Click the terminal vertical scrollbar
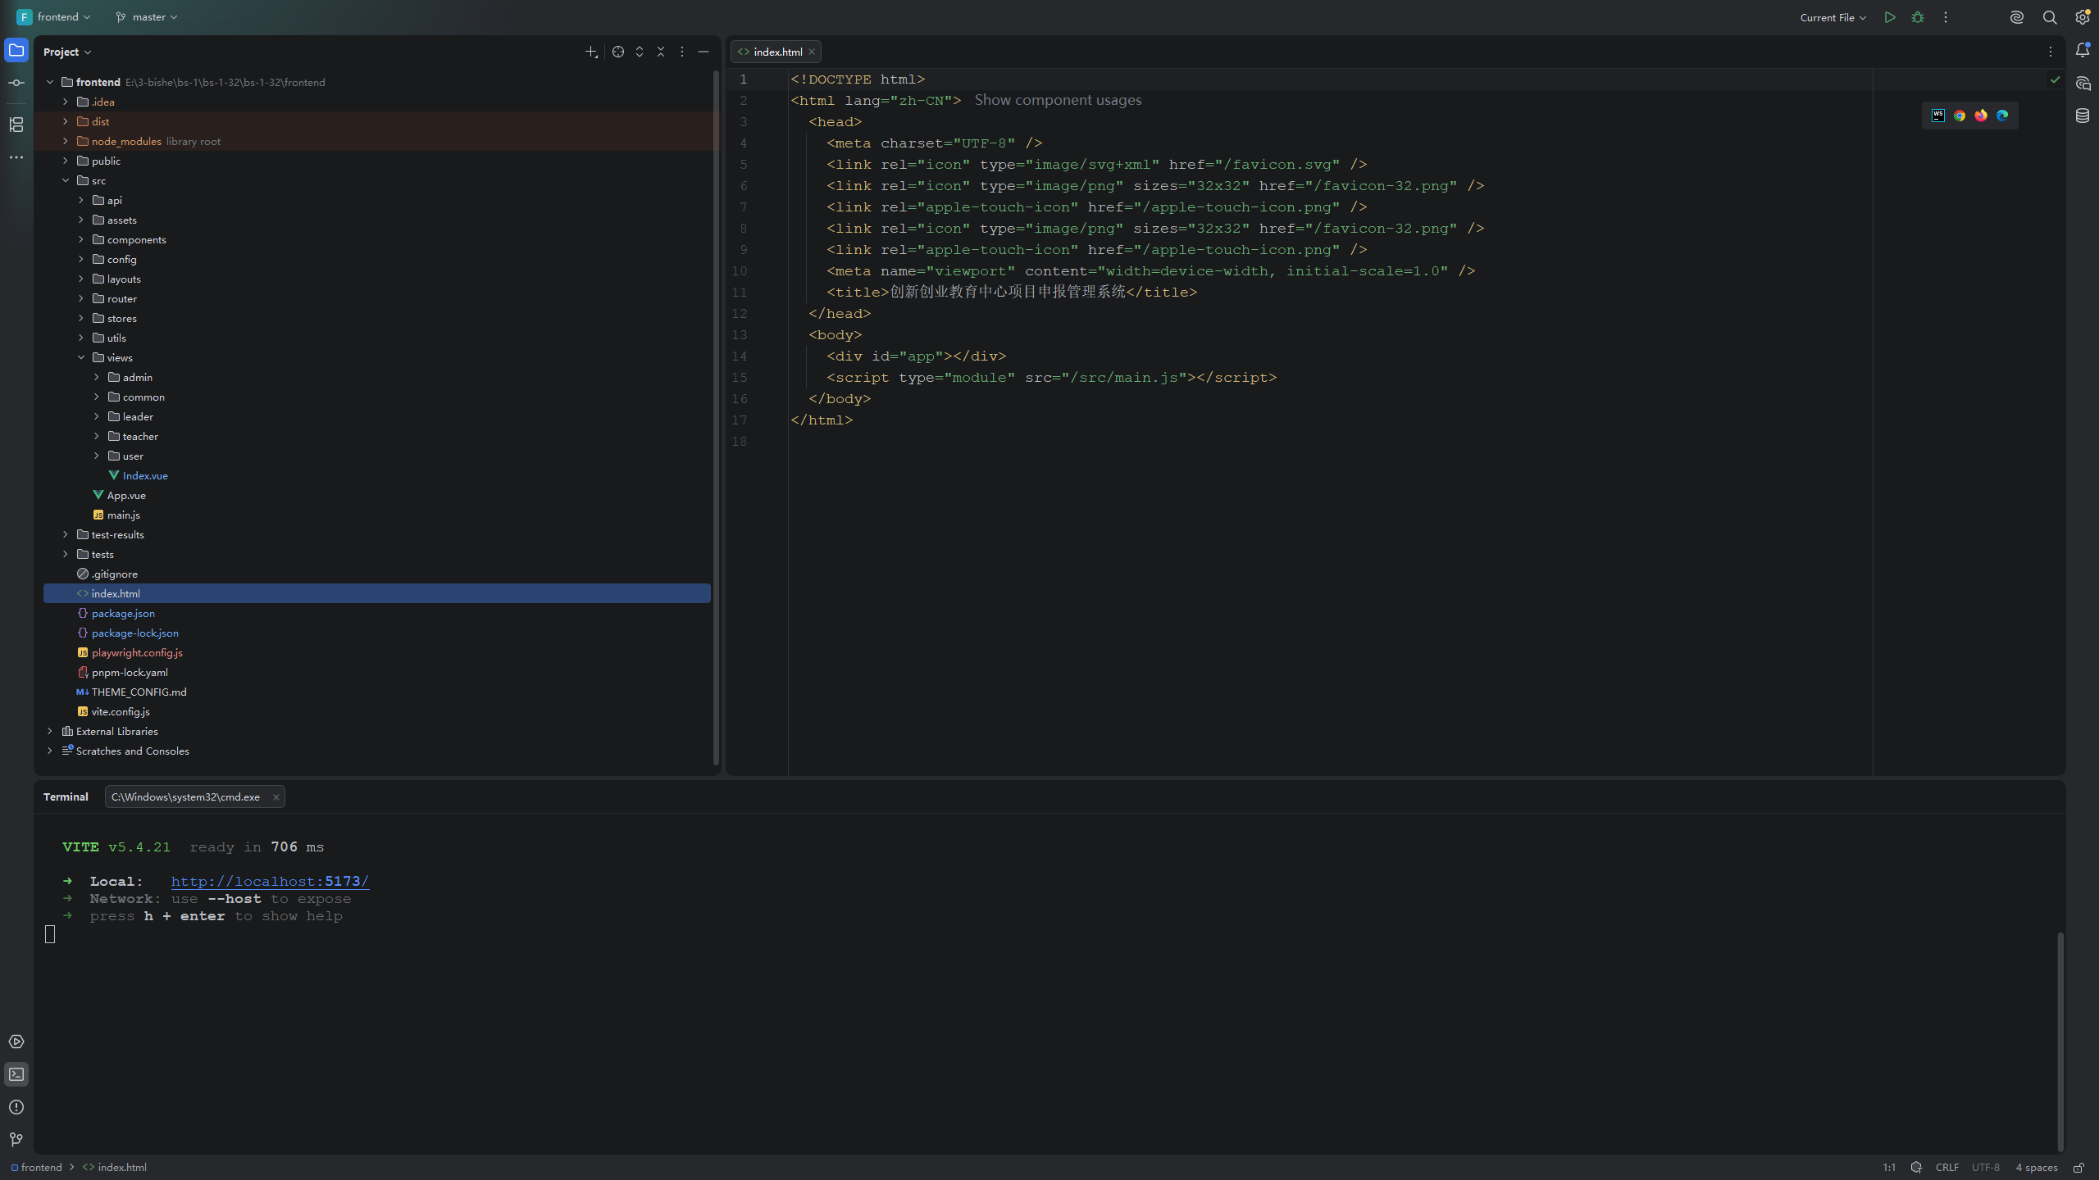 (2060, 1041)
